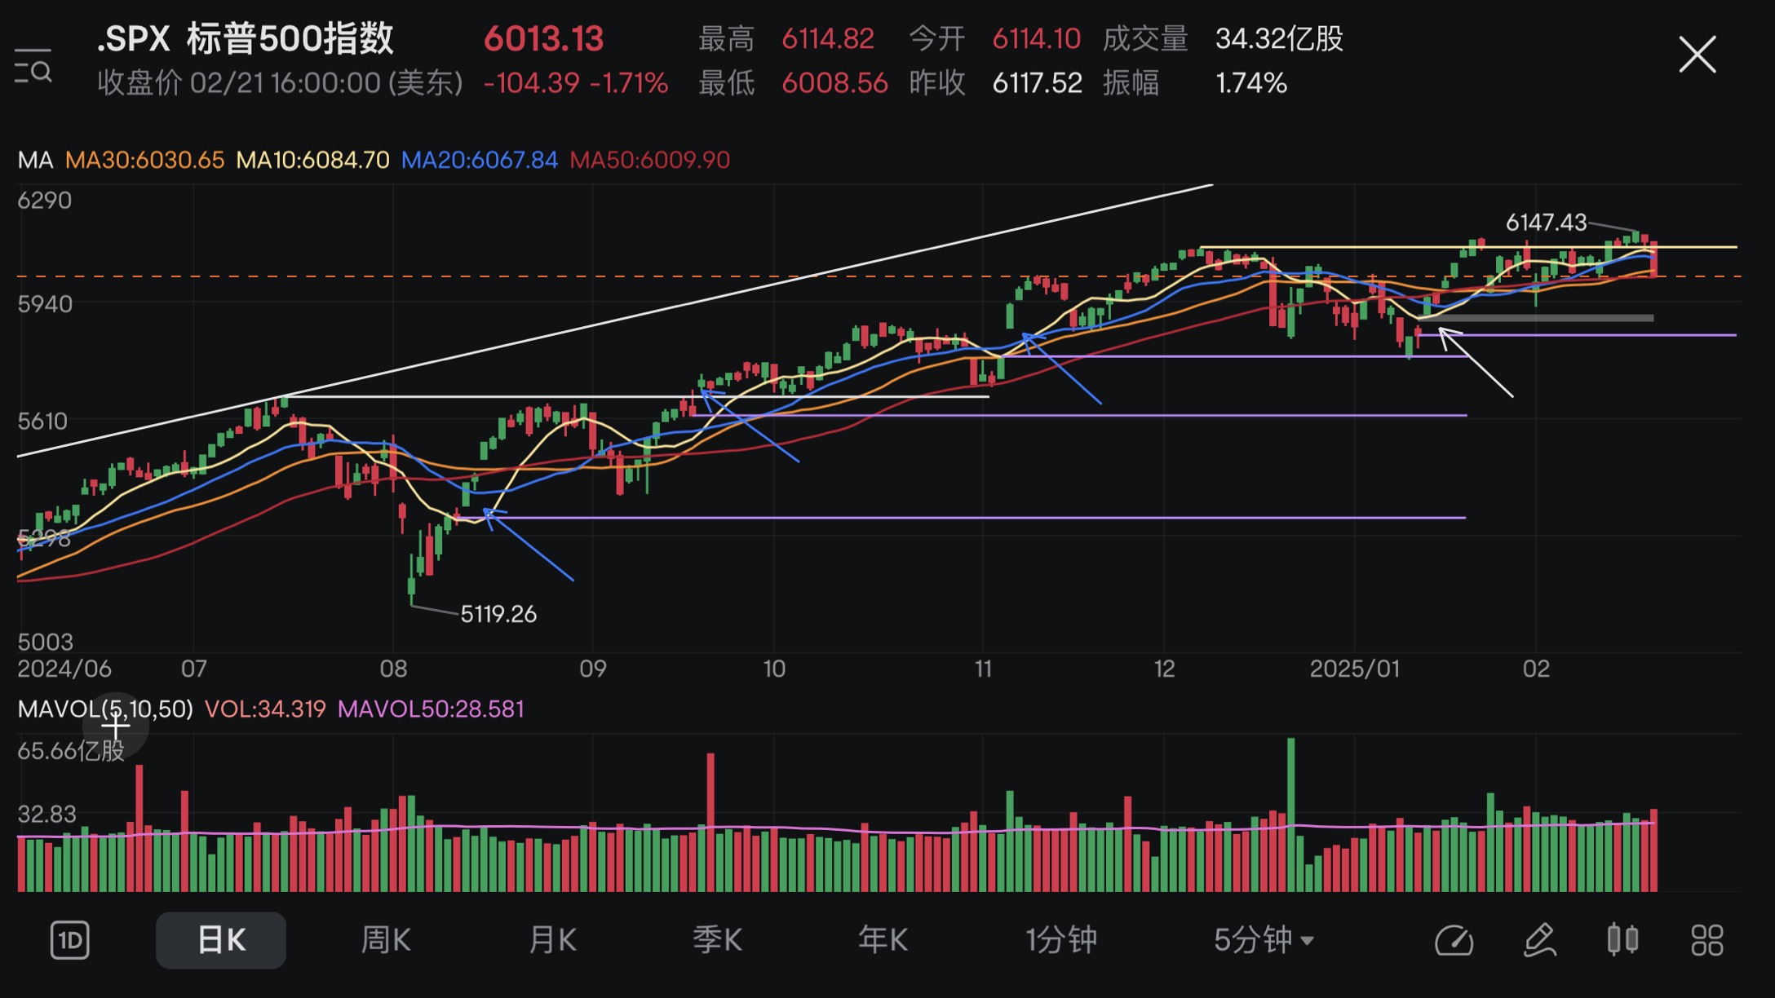This screenshot has width=1775, height=998.
Task: Switch to the 1分钟 chart tab
Action: click(x=1061, y=940)
